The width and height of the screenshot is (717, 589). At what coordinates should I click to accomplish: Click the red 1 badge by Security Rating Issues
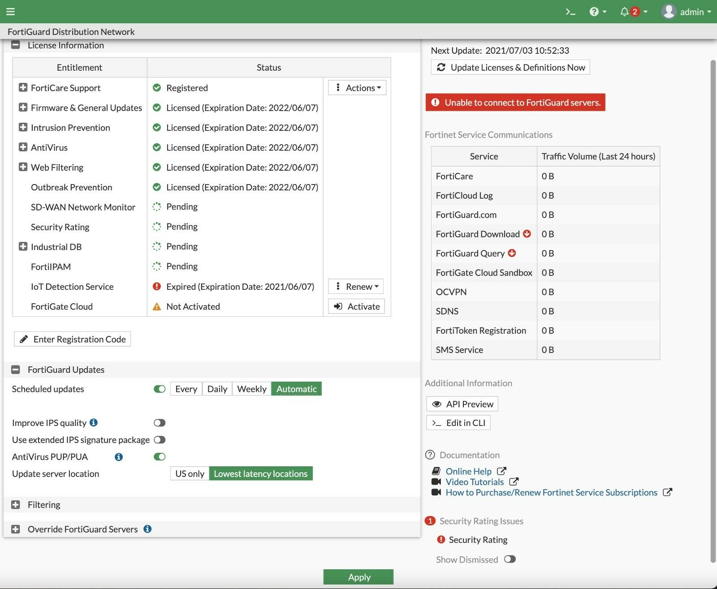click(x=430, y=520)
